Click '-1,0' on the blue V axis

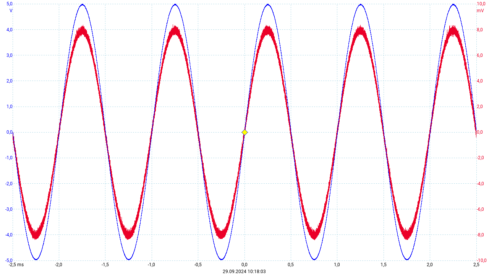tap(9, 158)
